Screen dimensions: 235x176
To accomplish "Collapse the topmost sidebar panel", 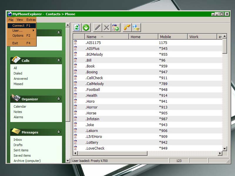I will (x=58, y=32).
